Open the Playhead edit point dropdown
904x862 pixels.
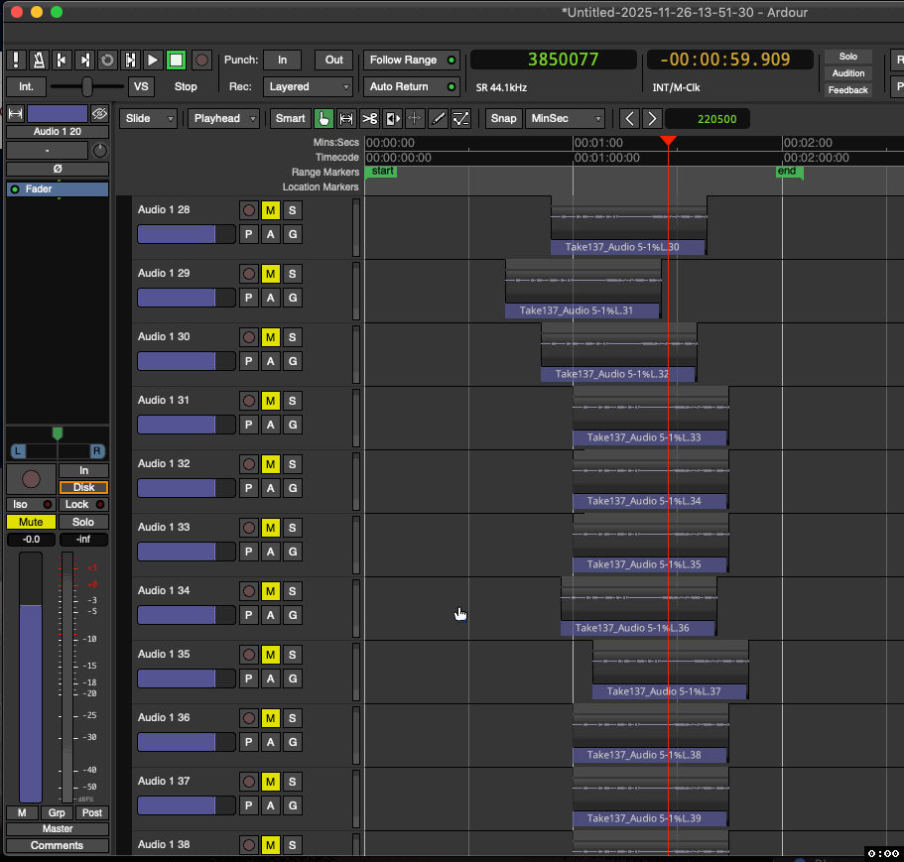pyautogui.click(x=223, y=119)
